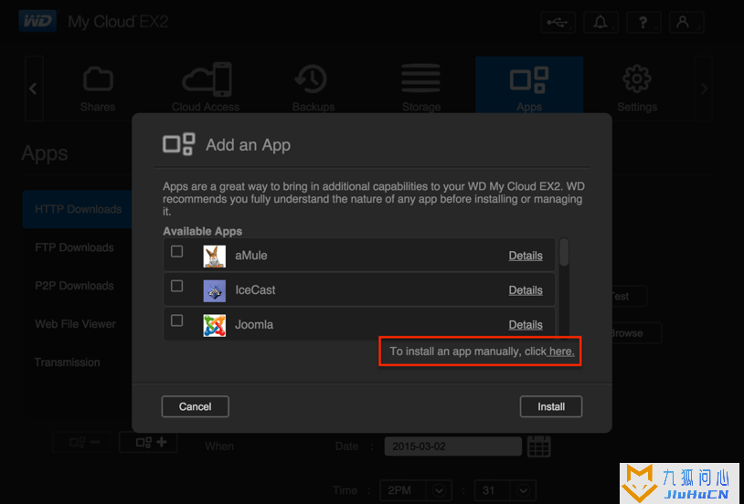Screen dimensions: 744x504
Task: Open Details for Joomla
Action: pos(526,325)
